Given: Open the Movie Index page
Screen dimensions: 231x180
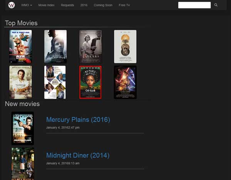Looking at the screenshot, I should [46, 5].
